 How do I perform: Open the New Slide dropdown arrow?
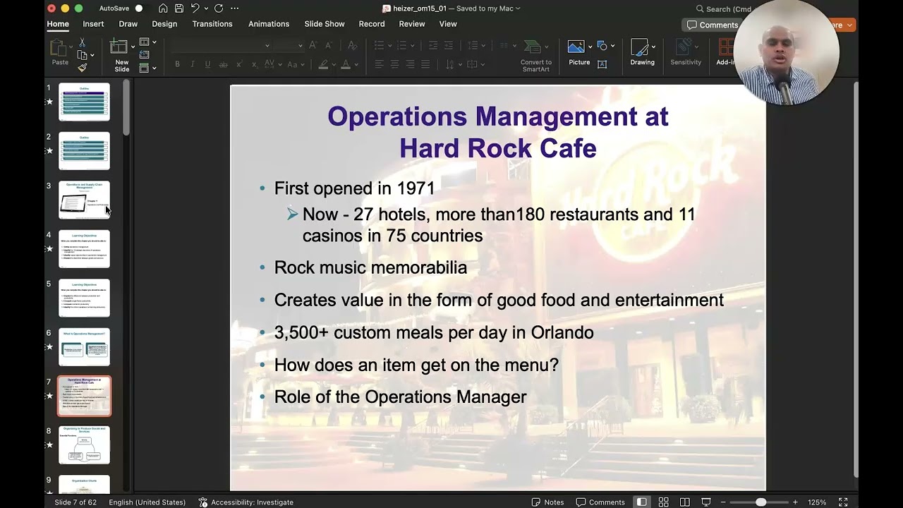pos(134,47)
